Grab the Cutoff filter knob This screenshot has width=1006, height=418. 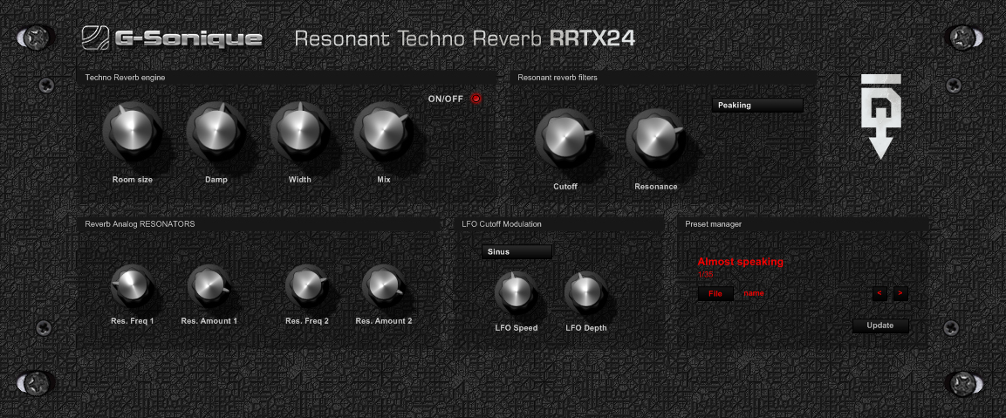565,139
